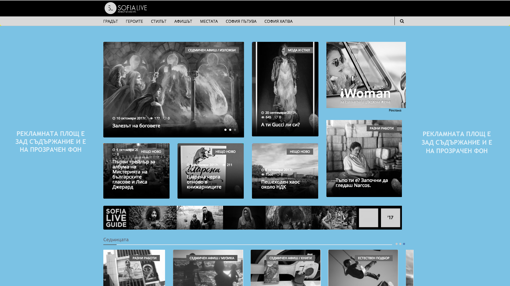Click heart icon on Gucci article
The image size is (510, 286).
click(276, 117)
